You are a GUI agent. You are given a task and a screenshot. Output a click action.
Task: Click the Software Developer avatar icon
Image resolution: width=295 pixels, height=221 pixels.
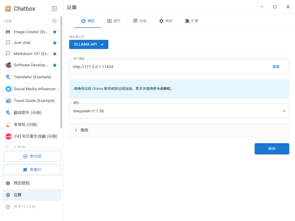pyautogui.click(x=8, y=65)
